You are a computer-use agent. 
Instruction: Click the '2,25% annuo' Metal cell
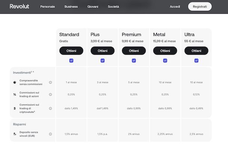coord(165,134)
